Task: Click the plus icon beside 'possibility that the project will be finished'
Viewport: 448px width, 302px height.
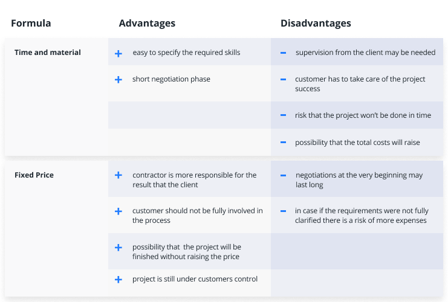Action: tap(118, 248)
